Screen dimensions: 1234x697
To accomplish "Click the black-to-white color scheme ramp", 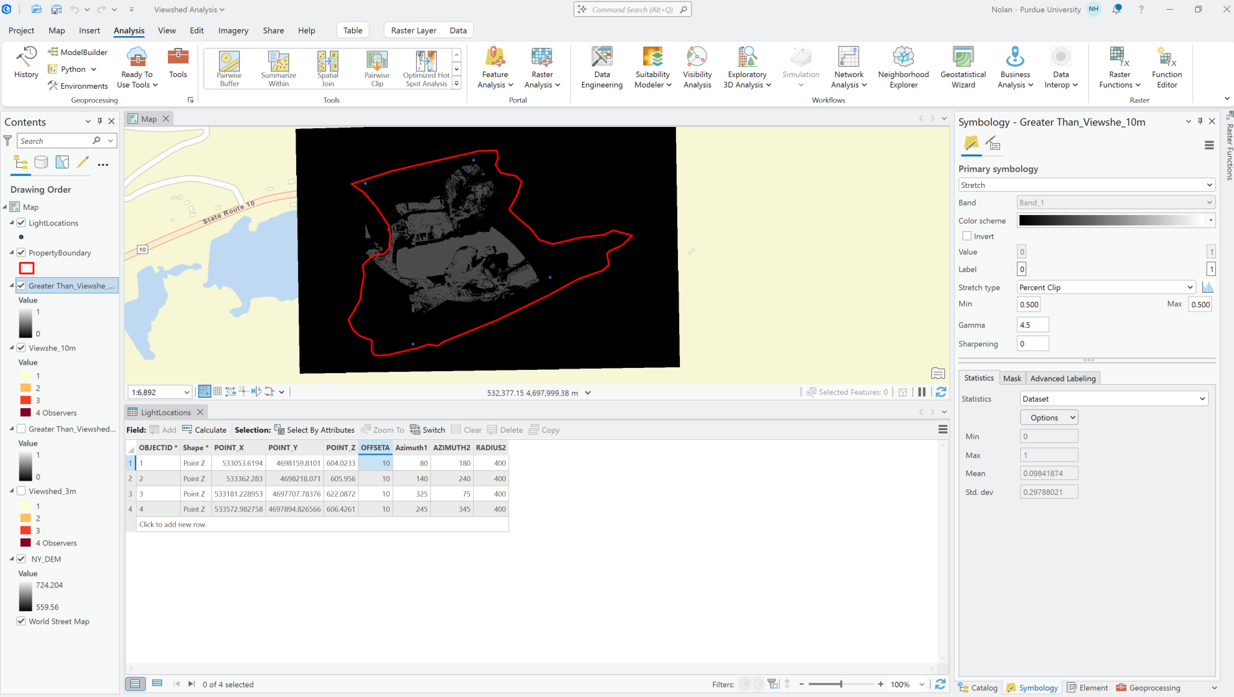I will pyautogui.click(x=1112, y=220).
